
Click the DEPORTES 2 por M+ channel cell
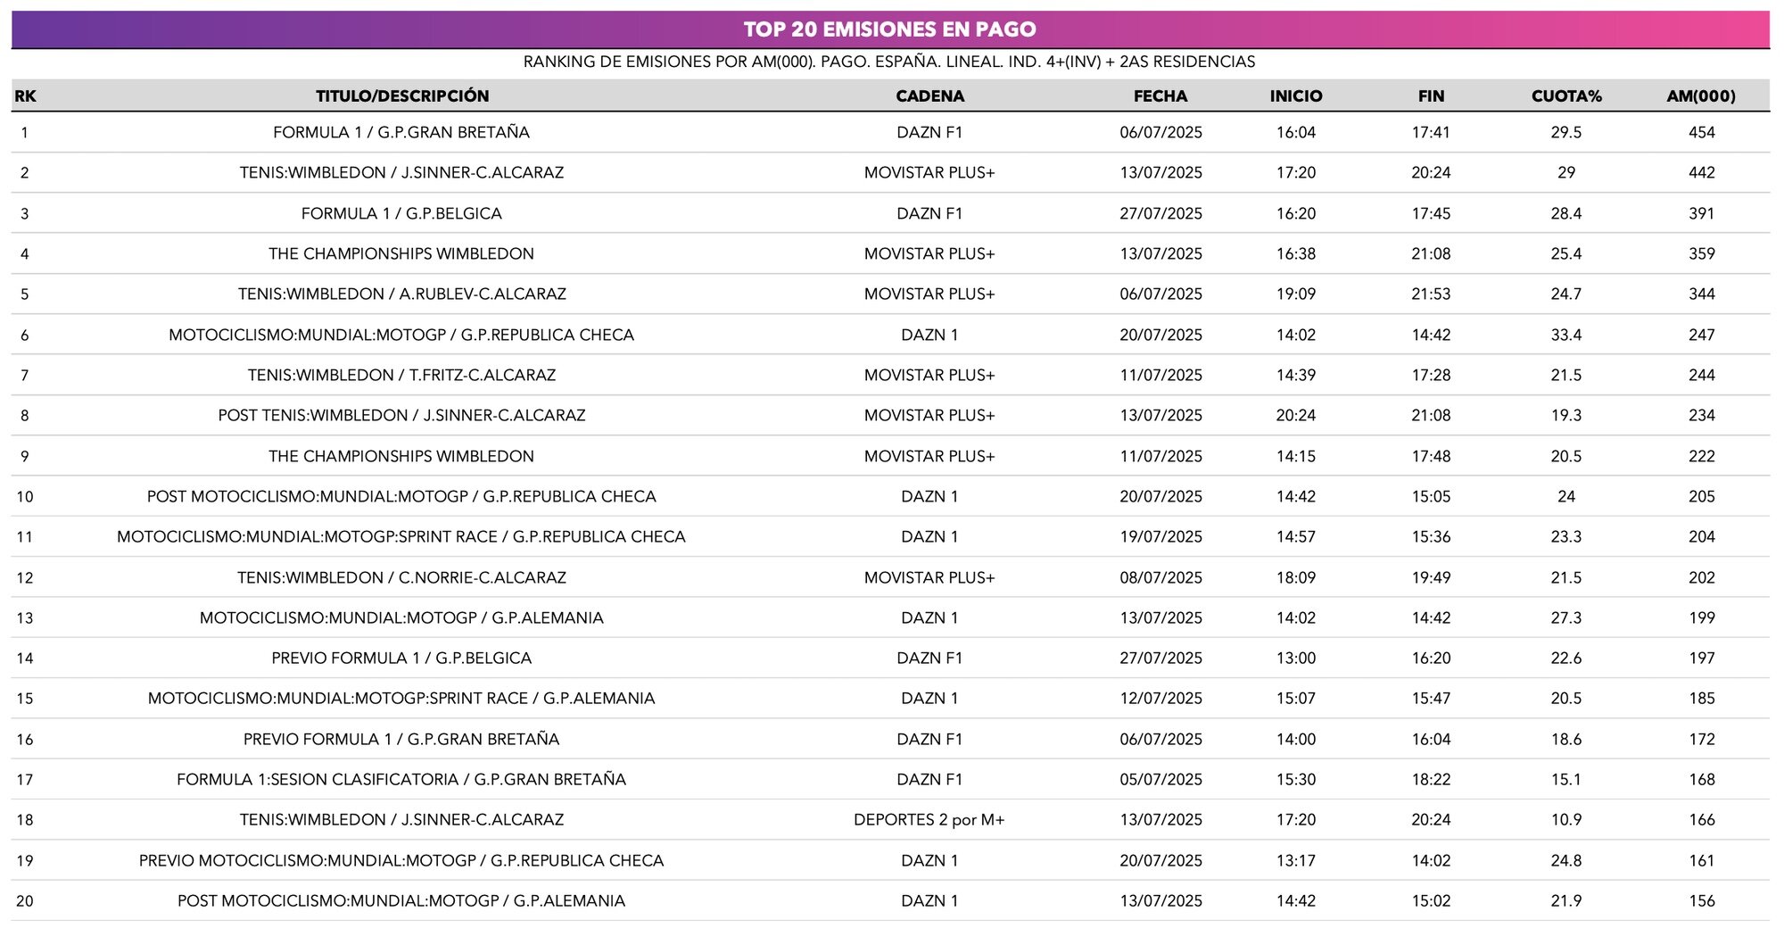pyautogui.click(x=929, y=820)
